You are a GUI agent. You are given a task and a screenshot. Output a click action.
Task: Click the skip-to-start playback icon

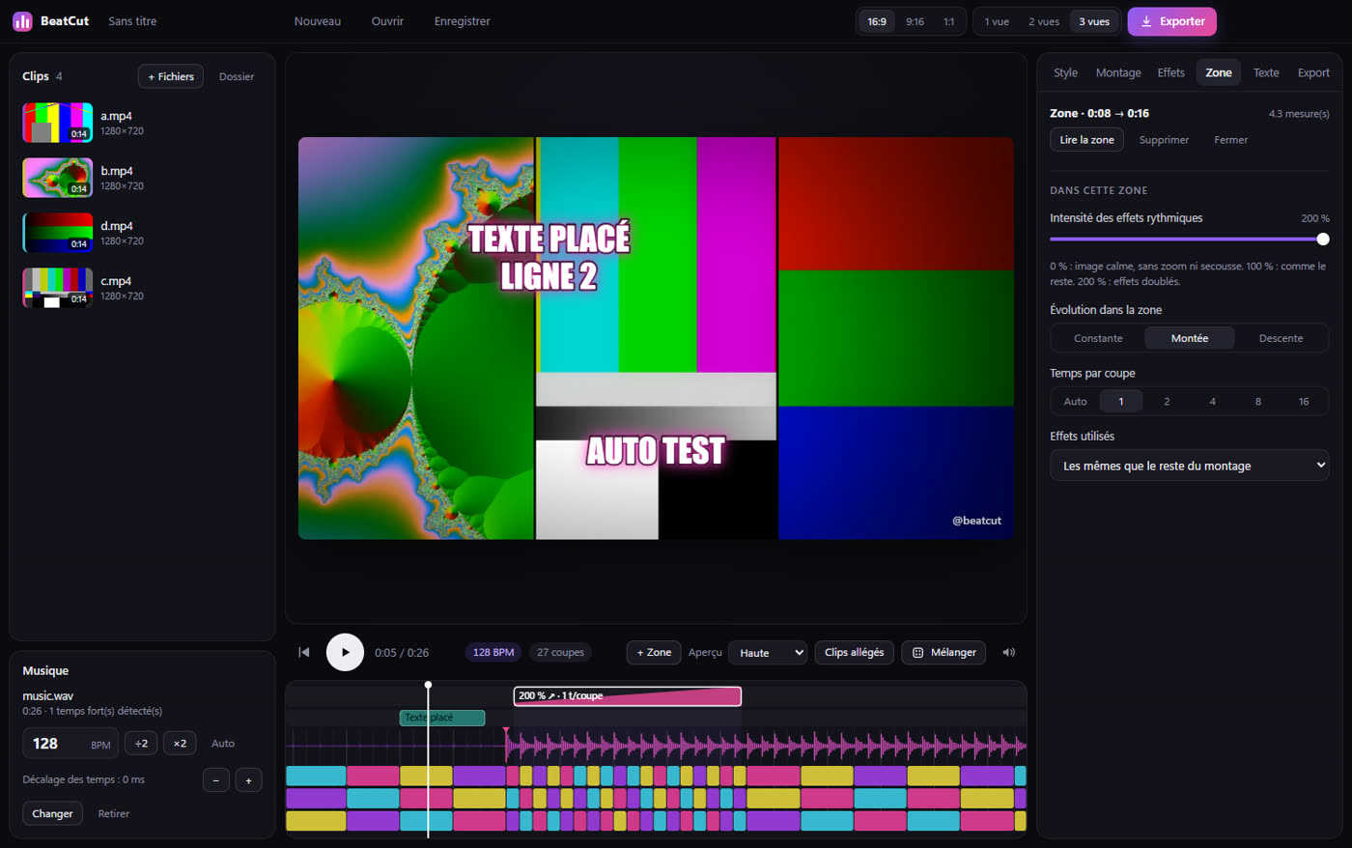(x=304, y=652)
